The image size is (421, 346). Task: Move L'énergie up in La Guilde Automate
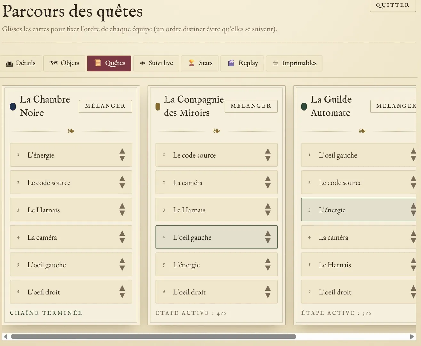[413, 206]
